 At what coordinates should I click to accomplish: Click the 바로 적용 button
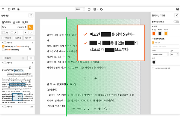pos(18,38)
